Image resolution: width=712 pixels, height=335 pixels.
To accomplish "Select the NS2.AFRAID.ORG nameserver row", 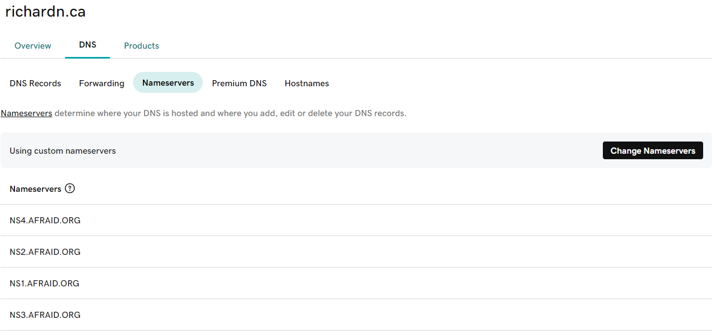I will (45, 252).
